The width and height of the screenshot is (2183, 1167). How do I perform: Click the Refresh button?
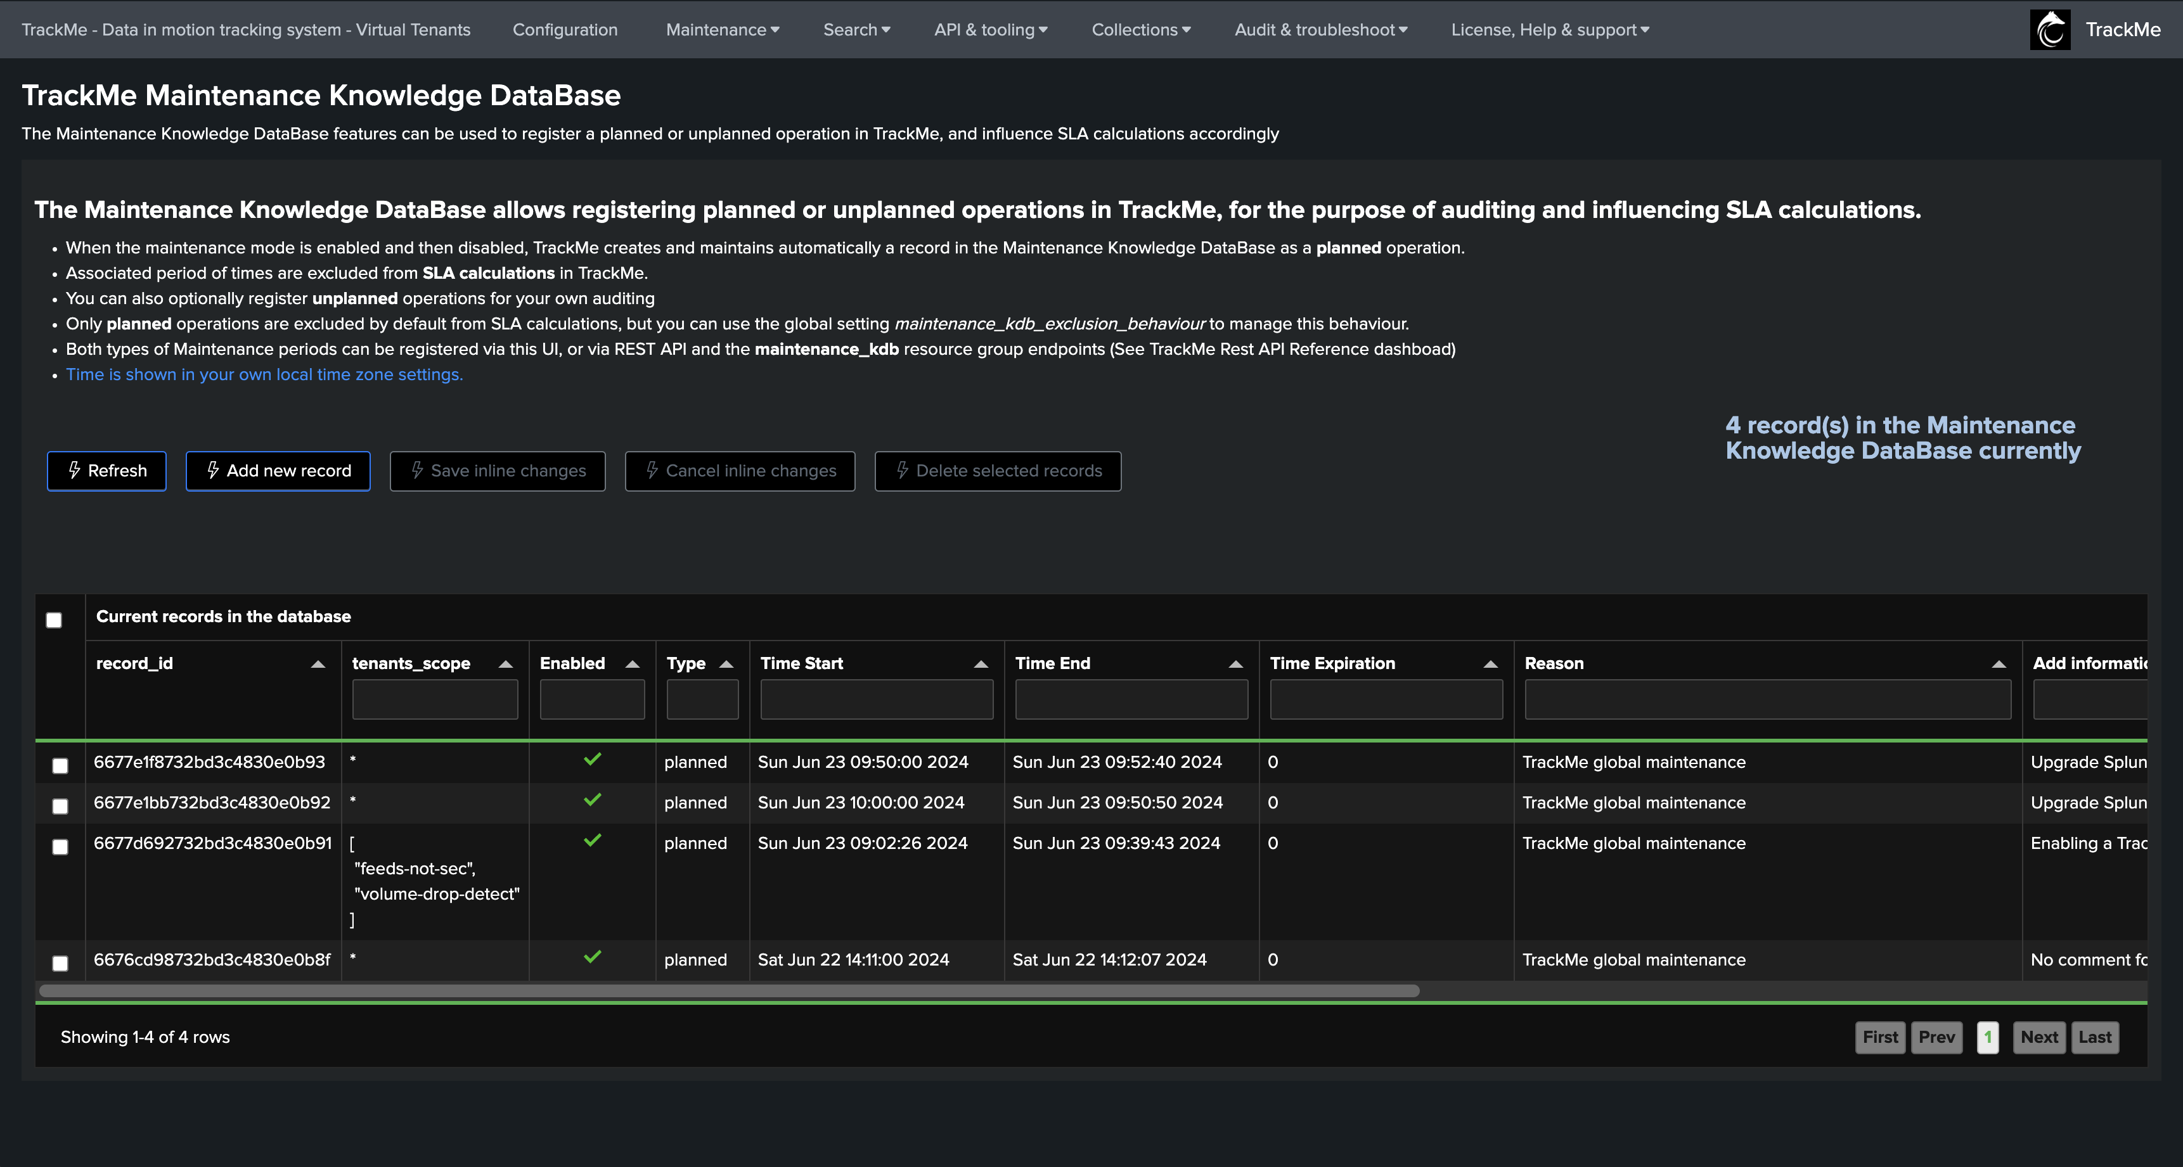point(106,471)
